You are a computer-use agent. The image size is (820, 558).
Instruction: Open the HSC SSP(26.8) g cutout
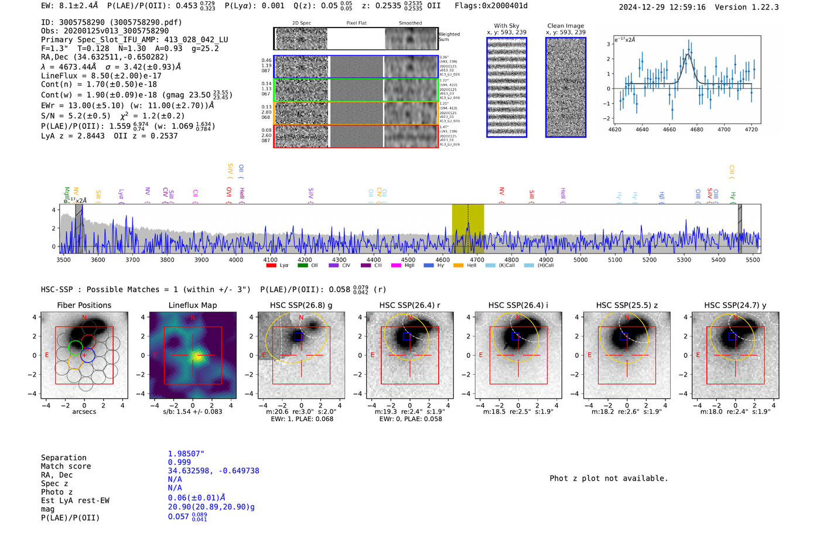pos(301,355)
